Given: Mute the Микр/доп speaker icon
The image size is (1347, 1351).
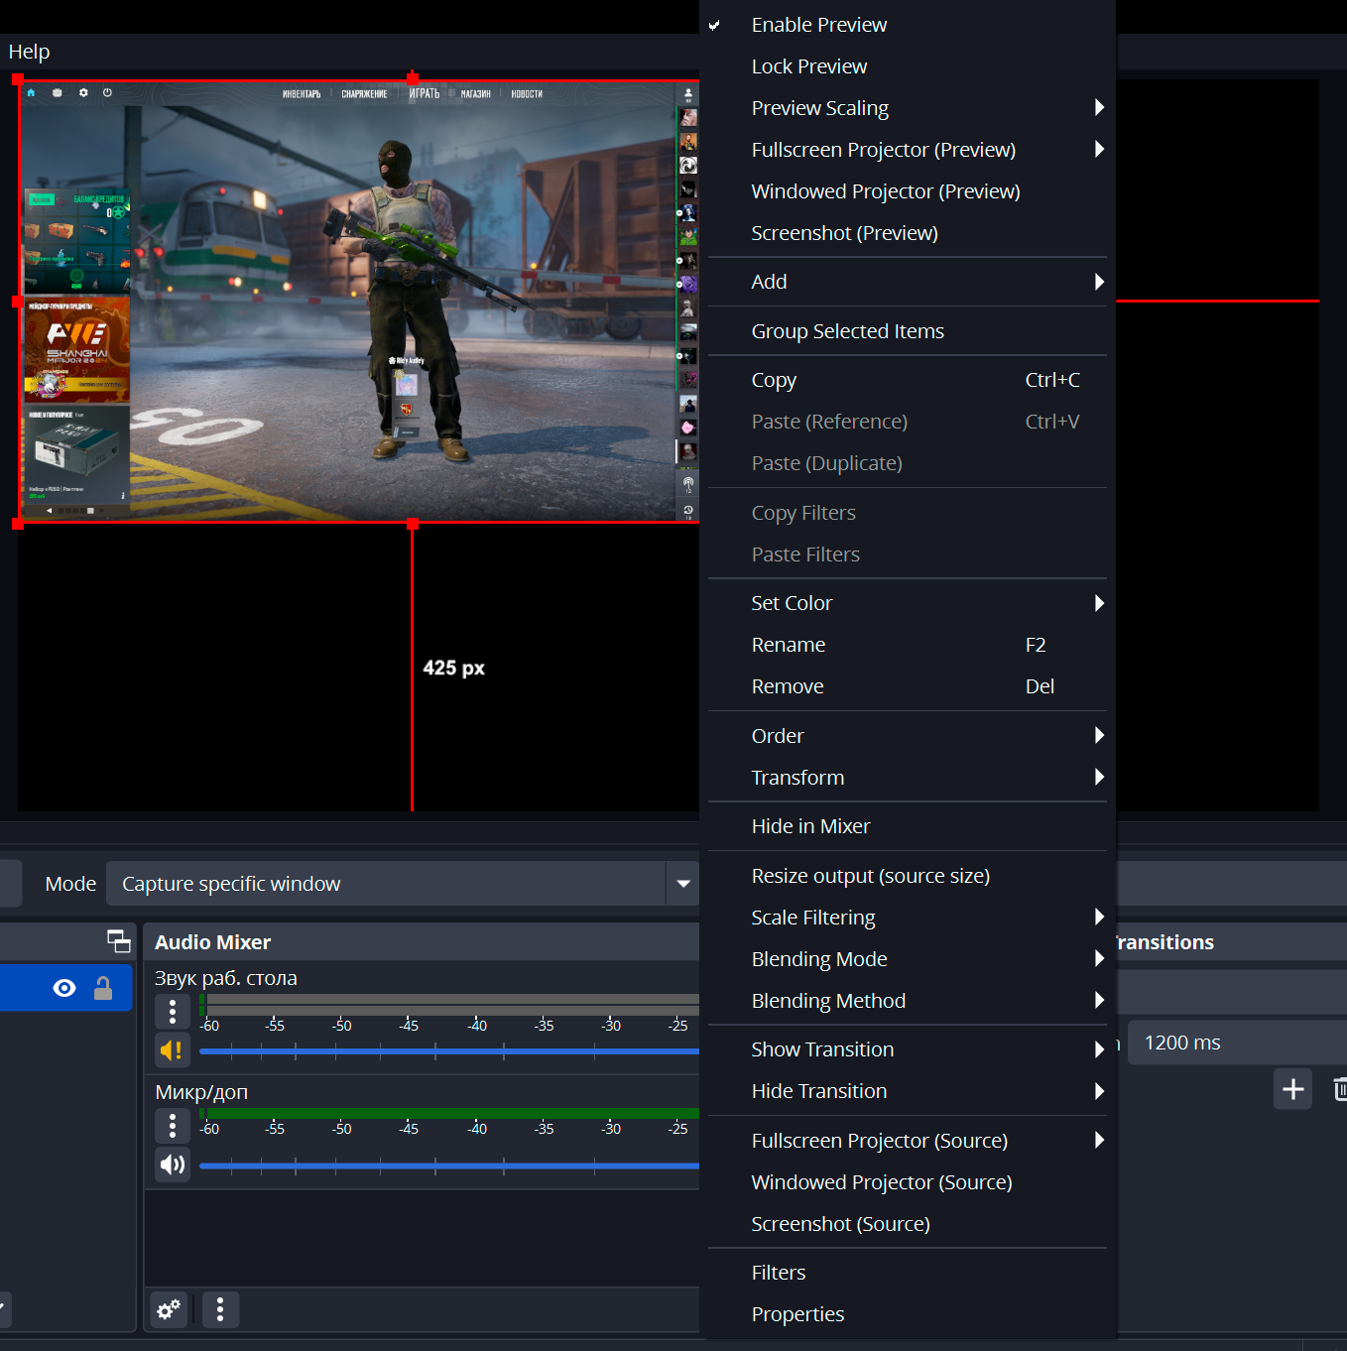Looking at the screenshot, I should [173, 1164].
